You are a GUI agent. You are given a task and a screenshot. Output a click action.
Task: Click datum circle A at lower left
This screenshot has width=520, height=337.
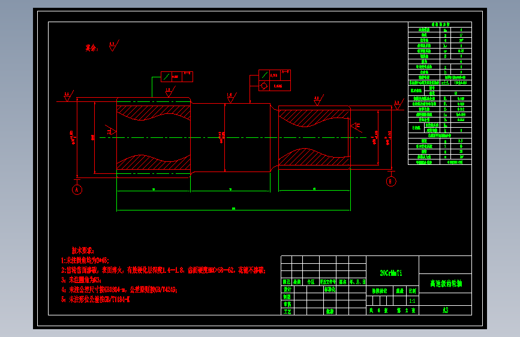77,189
